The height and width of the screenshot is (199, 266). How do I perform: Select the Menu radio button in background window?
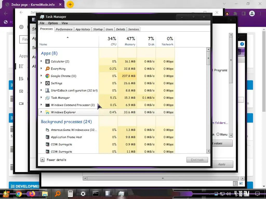218,134
